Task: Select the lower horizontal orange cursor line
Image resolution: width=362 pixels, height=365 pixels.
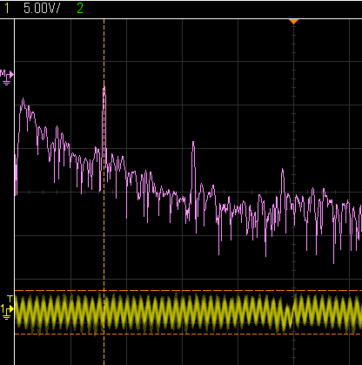Action: click(188, 334)
